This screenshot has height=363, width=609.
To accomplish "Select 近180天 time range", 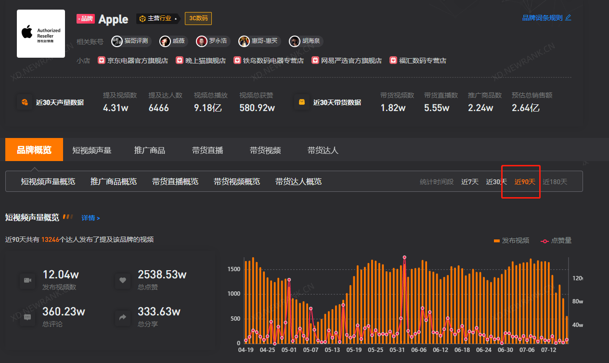I will pos(555,182).
